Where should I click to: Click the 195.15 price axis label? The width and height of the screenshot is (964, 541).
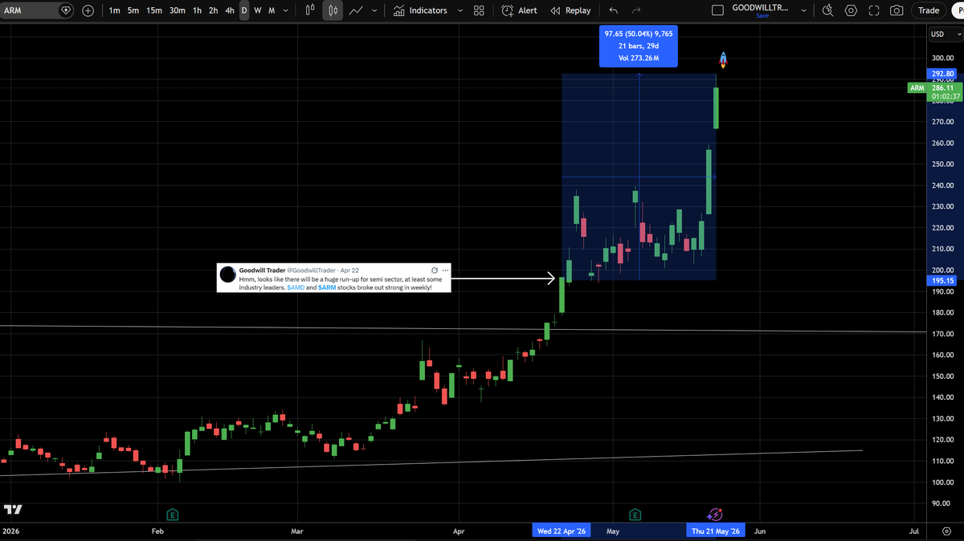tap(942, 281)
